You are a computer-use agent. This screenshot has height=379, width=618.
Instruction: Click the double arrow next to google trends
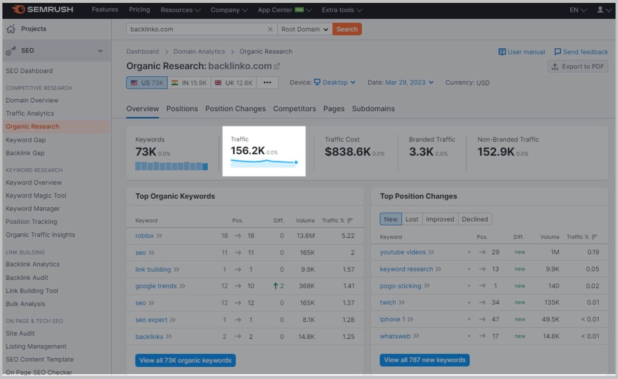point(182,286)
